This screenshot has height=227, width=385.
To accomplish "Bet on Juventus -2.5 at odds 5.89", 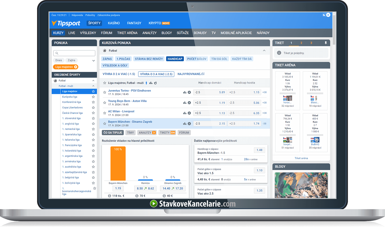I will (x=210, y=92).
